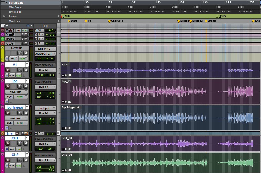The height and width of the screenshot is (173, 261).
Task: Solo the 91 track
Action: pyautogui.click(x=20, y=70)
